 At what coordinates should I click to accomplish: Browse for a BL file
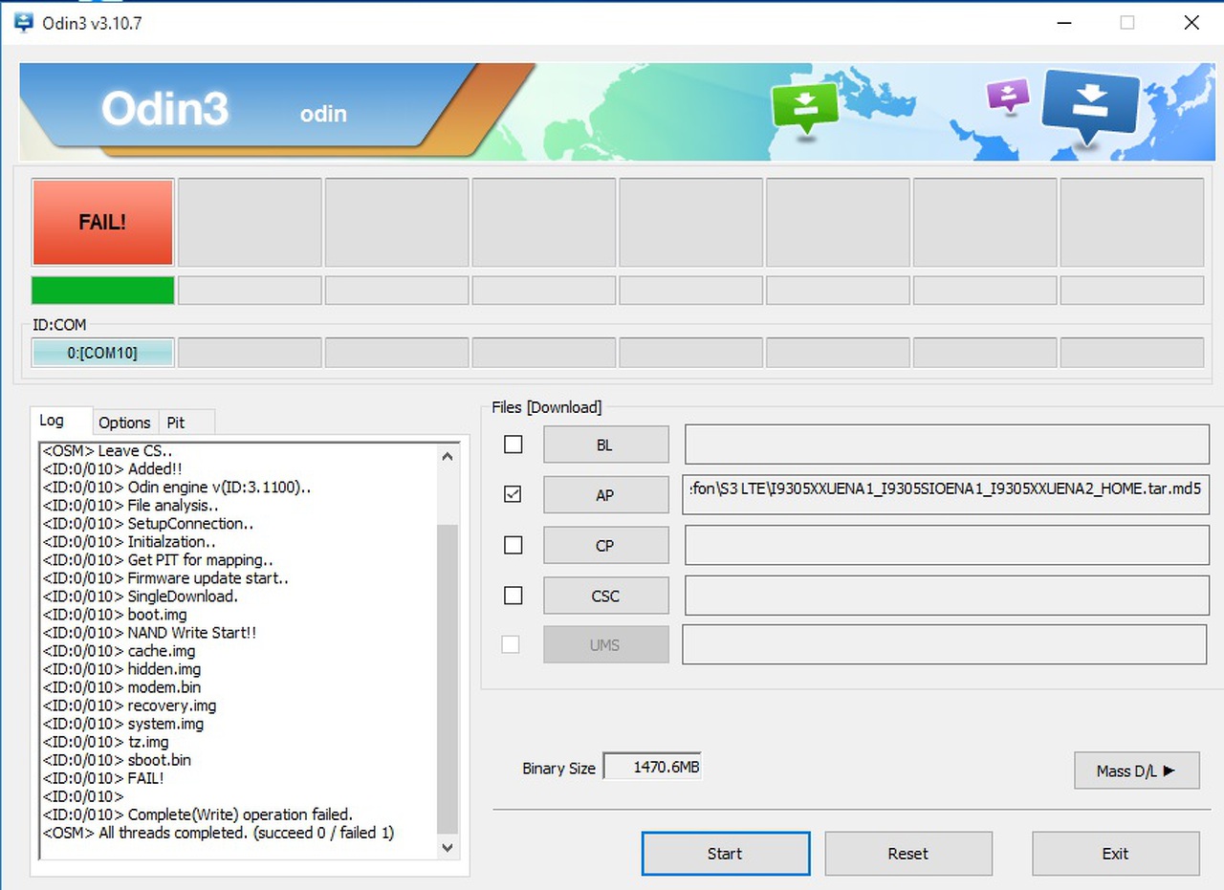(x=606, y=445)
